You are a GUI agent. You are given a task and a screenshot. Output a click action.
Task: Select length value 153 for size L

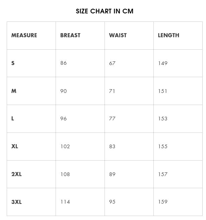[163, 119]
